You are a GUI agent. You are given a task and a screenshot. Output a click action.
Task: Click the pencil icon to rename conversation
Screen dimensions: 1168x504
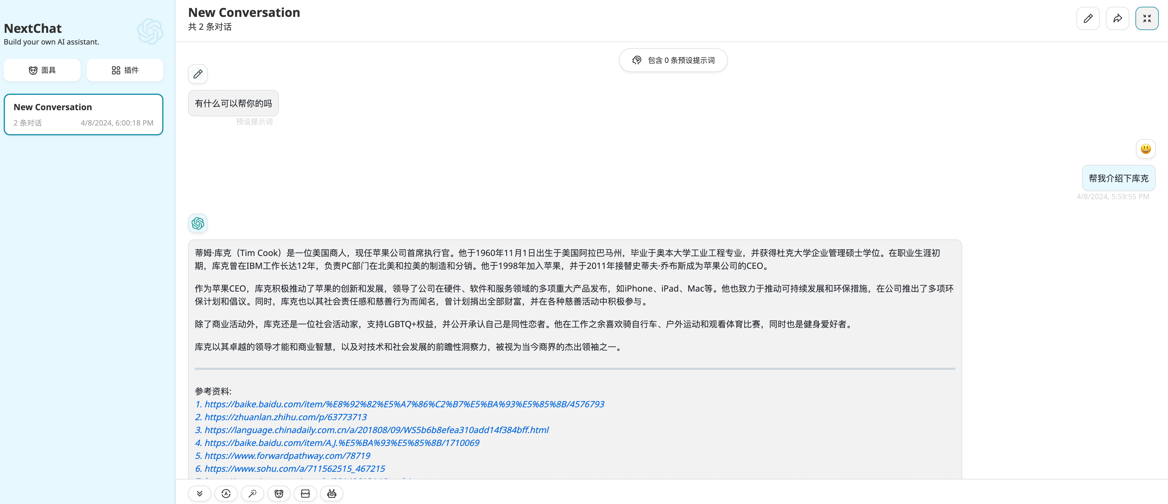(x=1088, y=18)
